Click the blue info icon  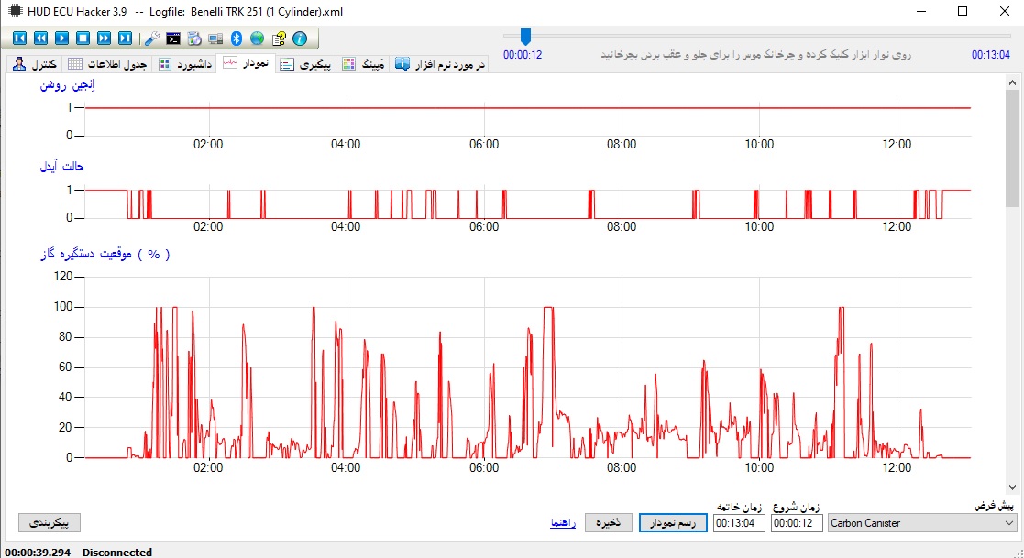(300, 38)
